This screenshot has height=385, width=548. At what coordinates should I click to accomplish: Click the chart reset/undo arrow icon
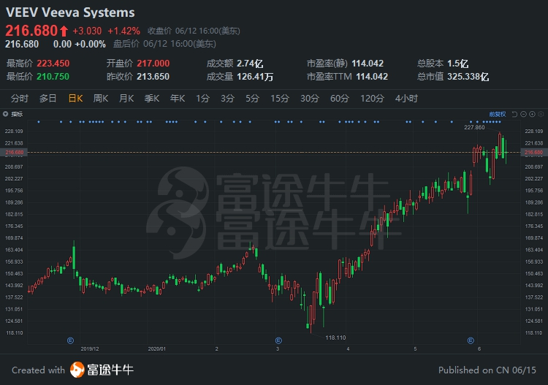coord(514,114)
